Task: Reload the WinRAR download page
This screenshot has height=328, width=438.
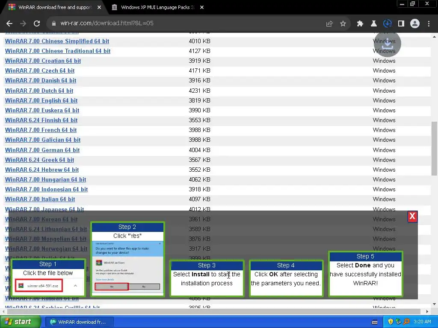Action: click(37, 23)
